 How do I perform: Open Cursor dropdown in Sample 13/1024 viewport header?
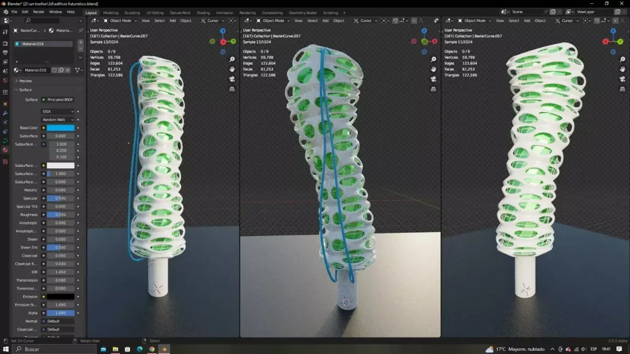point(212,20)
